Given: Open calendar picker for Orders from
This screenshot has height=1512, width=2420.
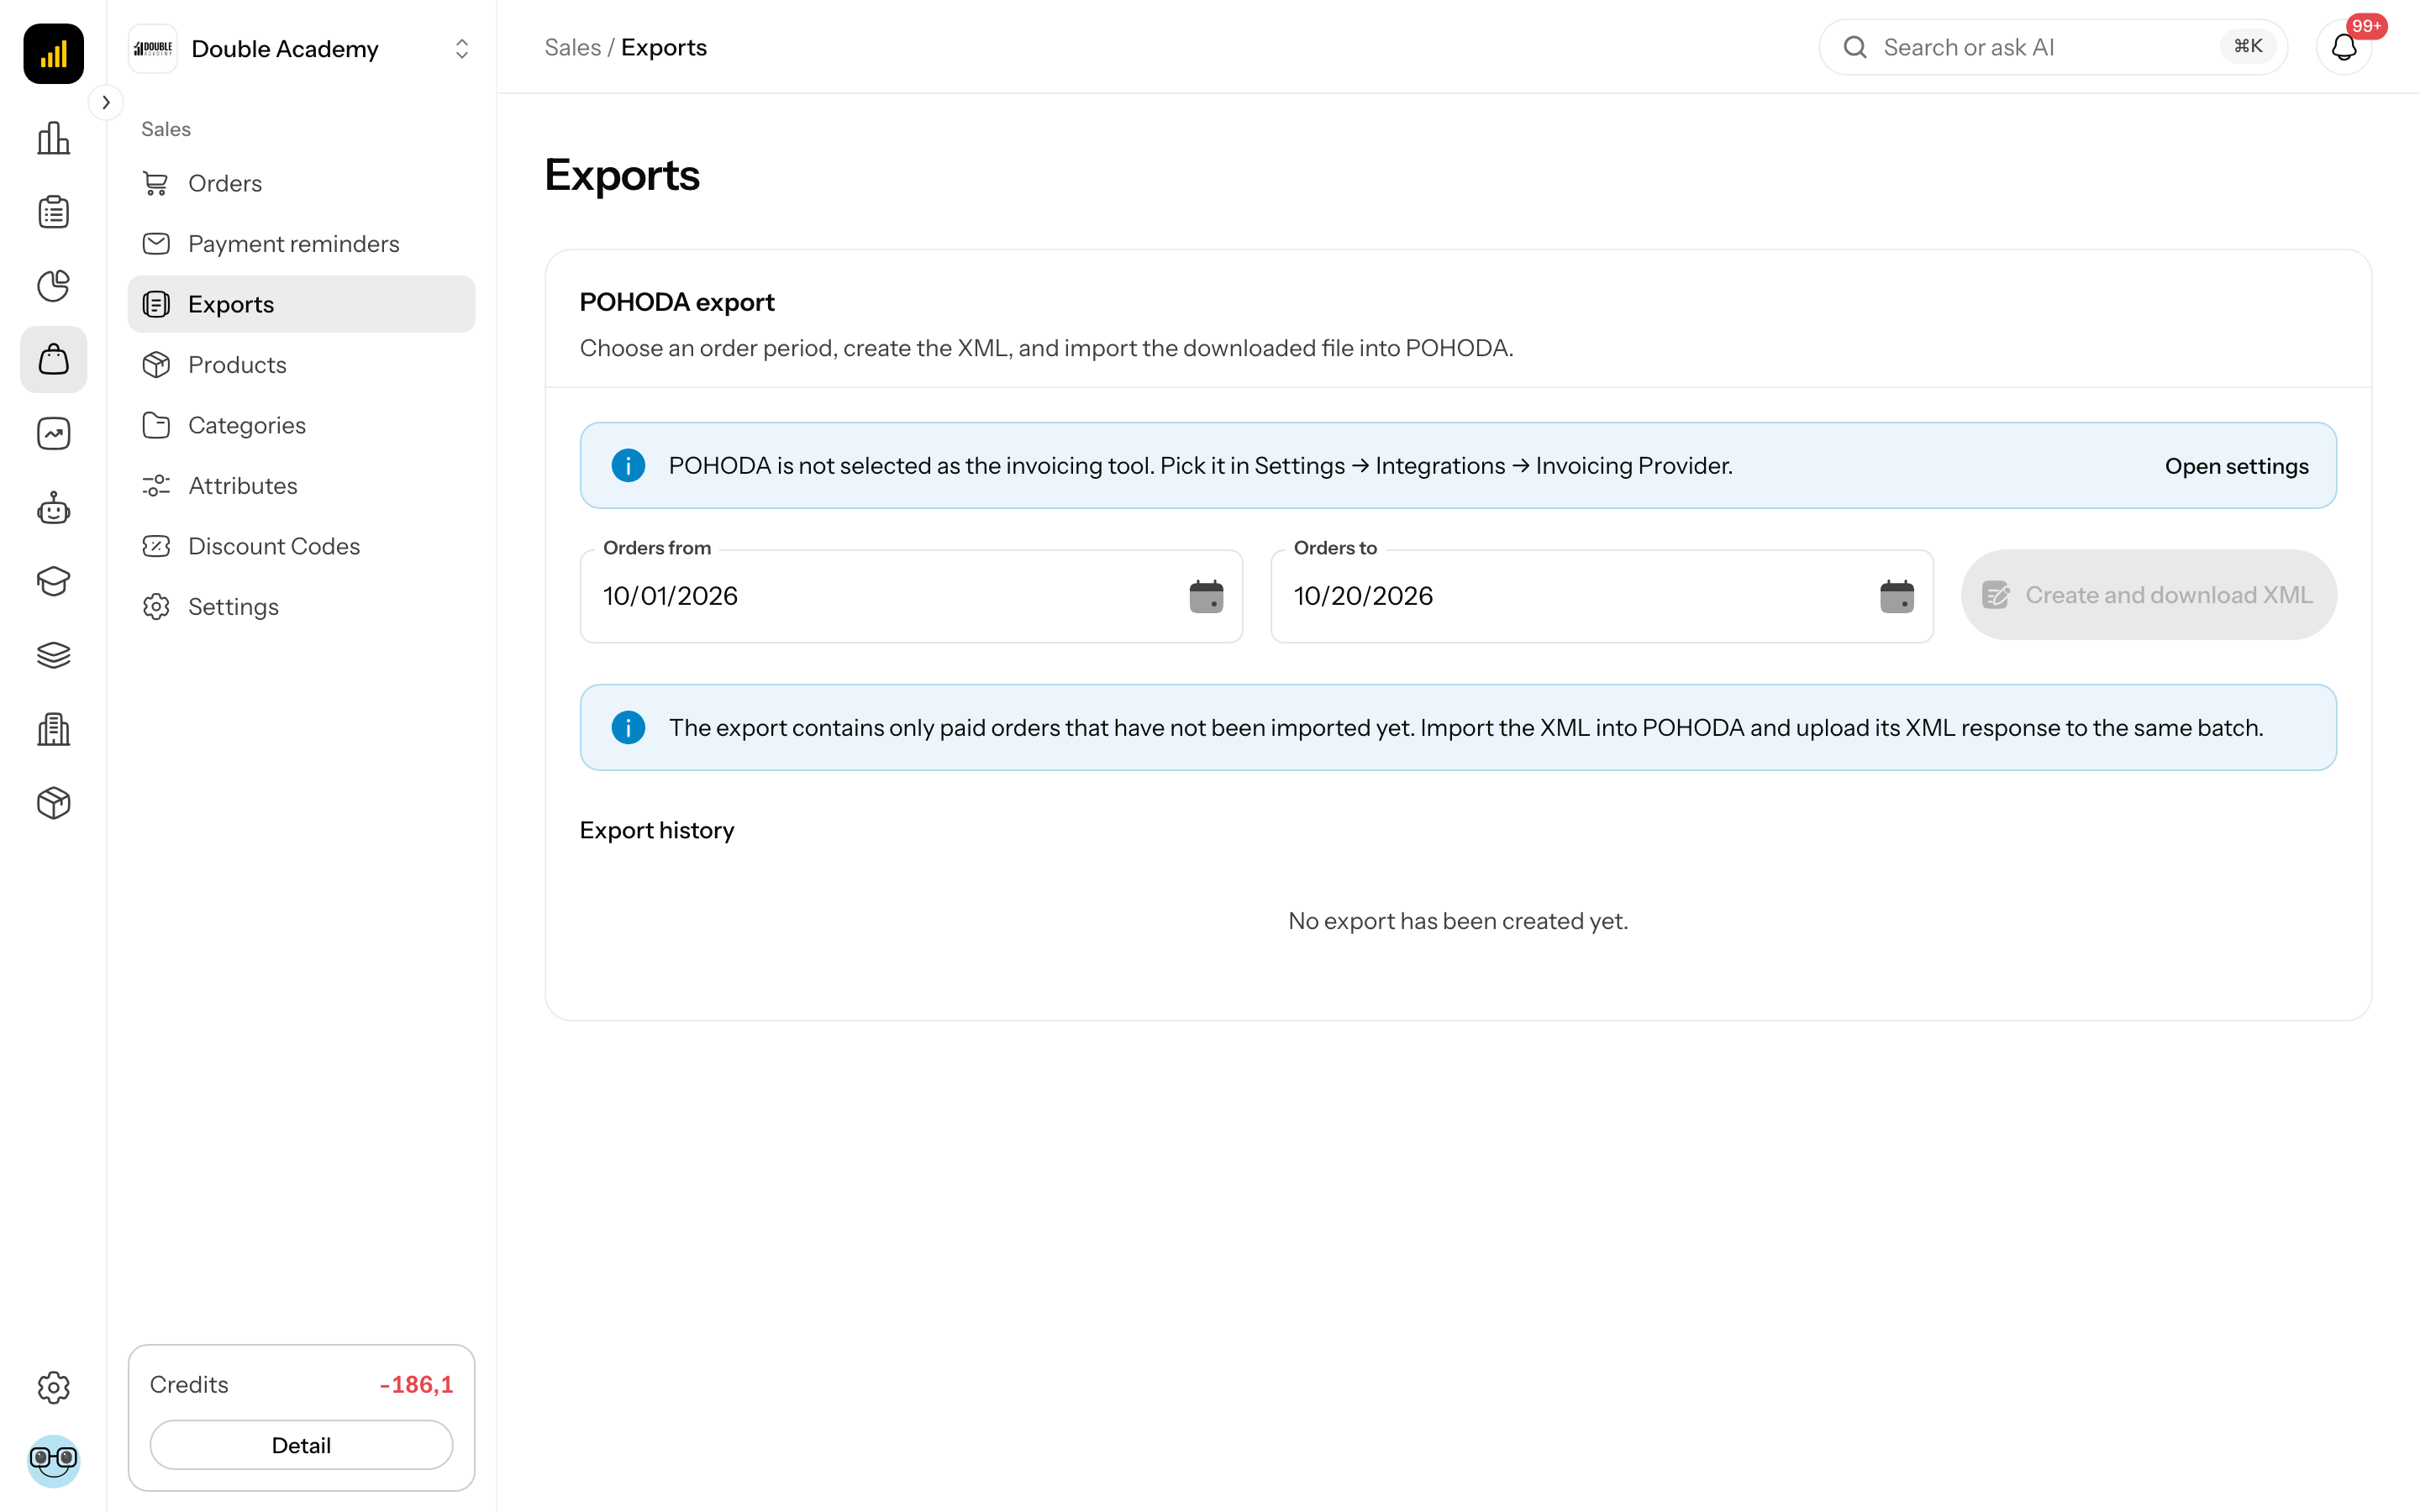Looking at the screenshot, I should coord(1206,596).
